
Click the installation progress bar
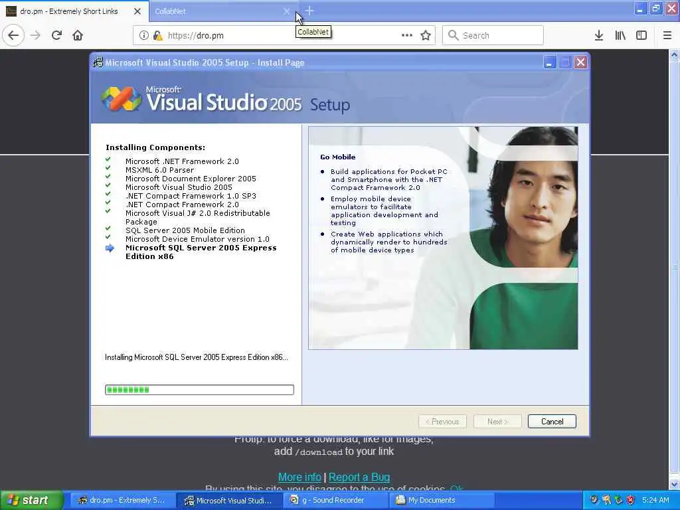[199, 389]
